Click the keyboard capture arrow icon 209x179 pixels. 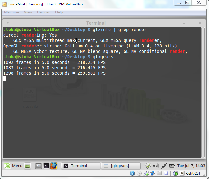[182, 173]
